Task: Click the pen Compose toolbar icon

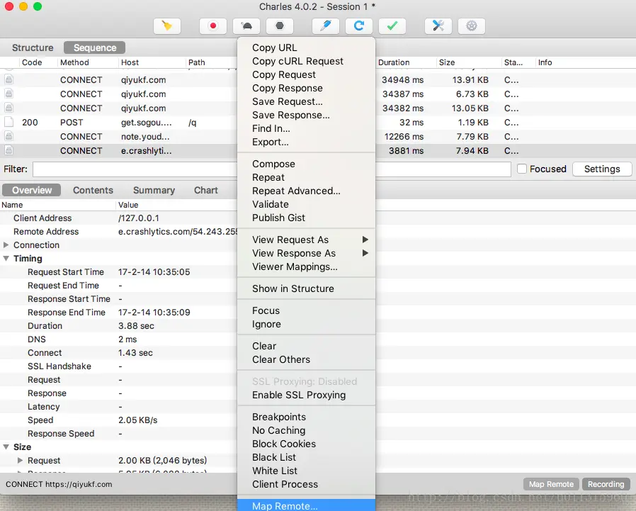Action: tap(325, 26)
